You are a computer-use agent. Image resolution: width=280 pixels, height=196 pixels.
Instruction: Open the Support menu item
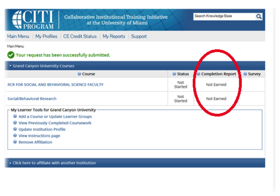pyautogui.click(x=139, y=36)
